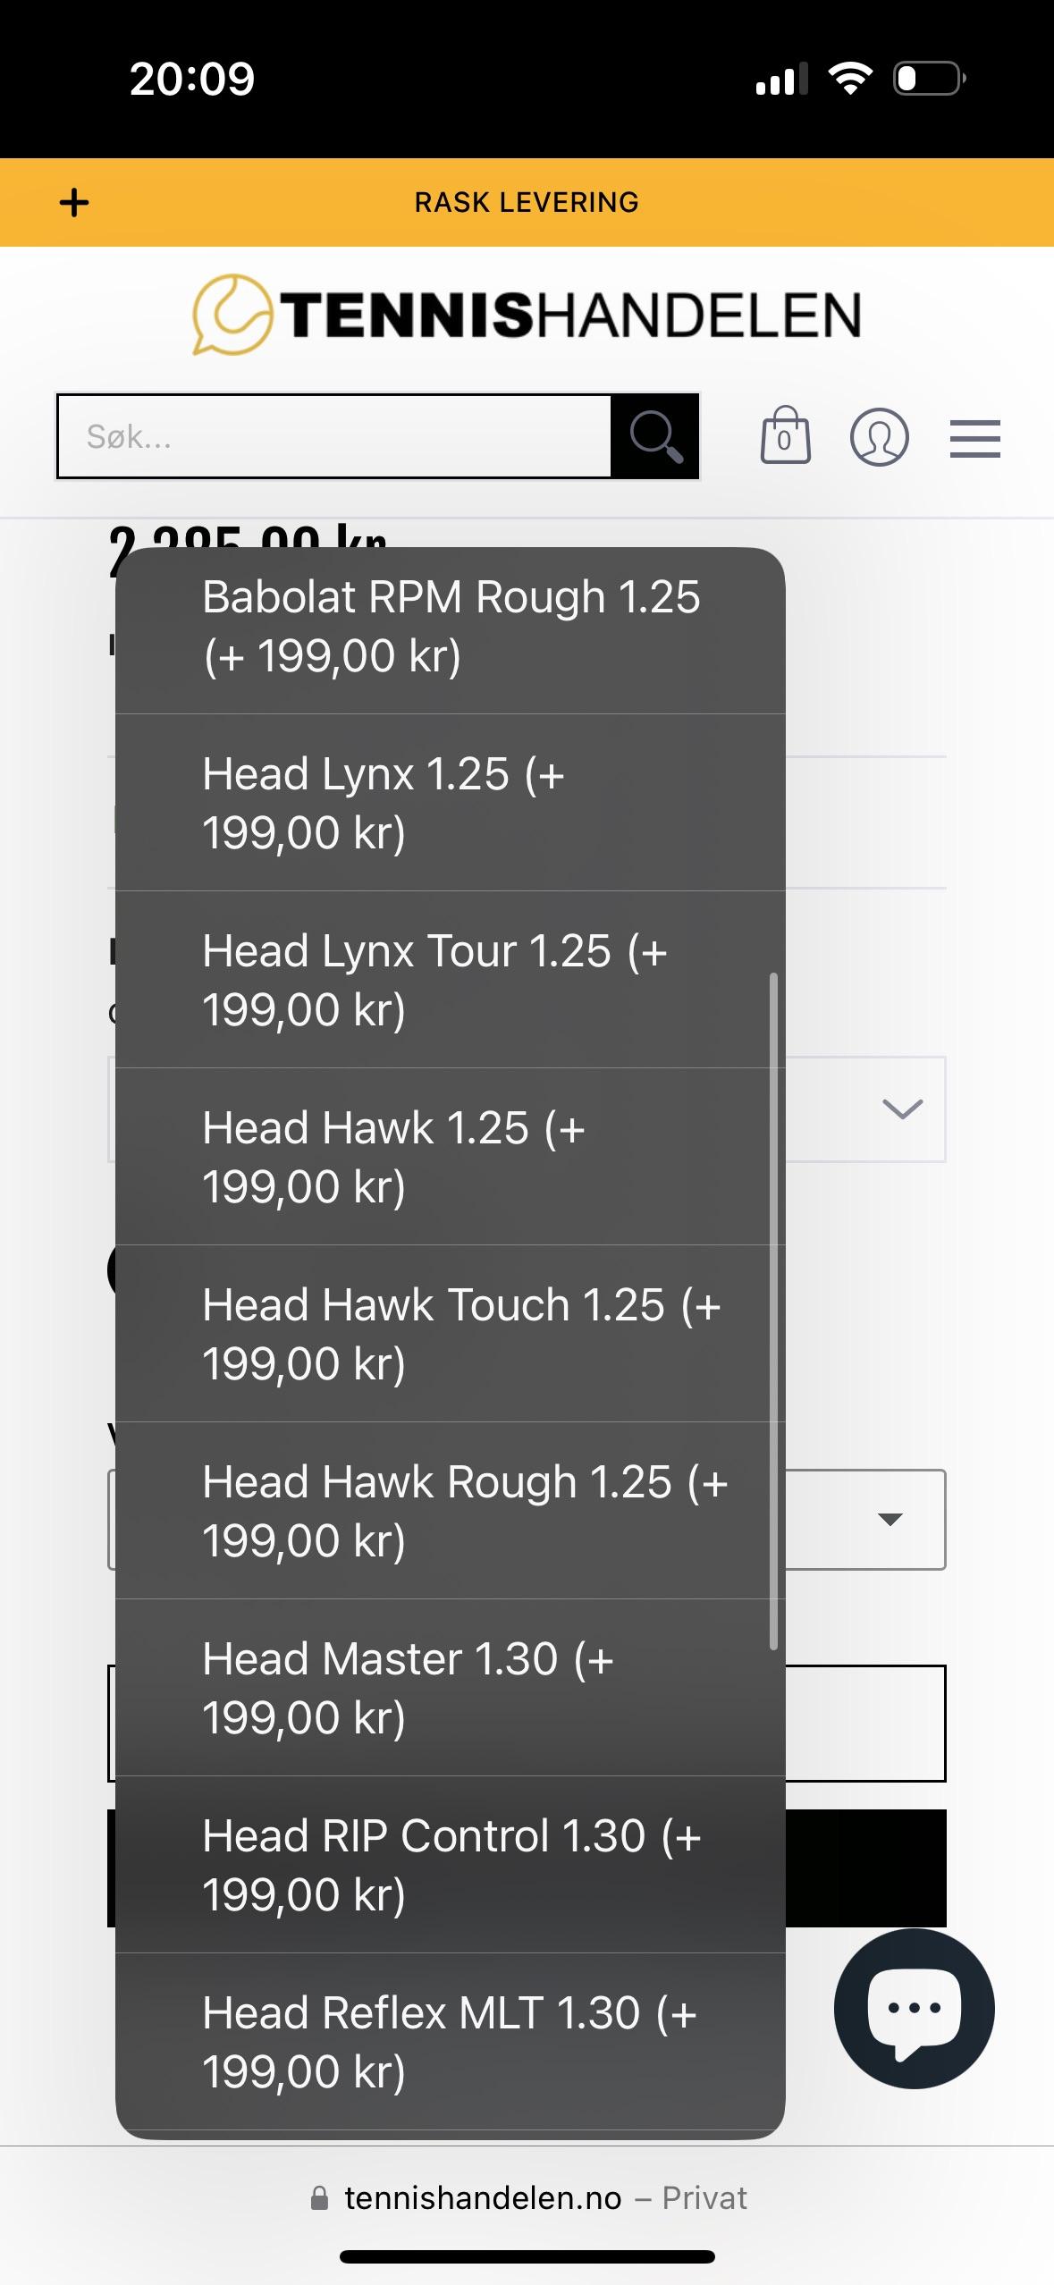Pick Head Reflex MLT 1.30 option

tap(451, 2042)
